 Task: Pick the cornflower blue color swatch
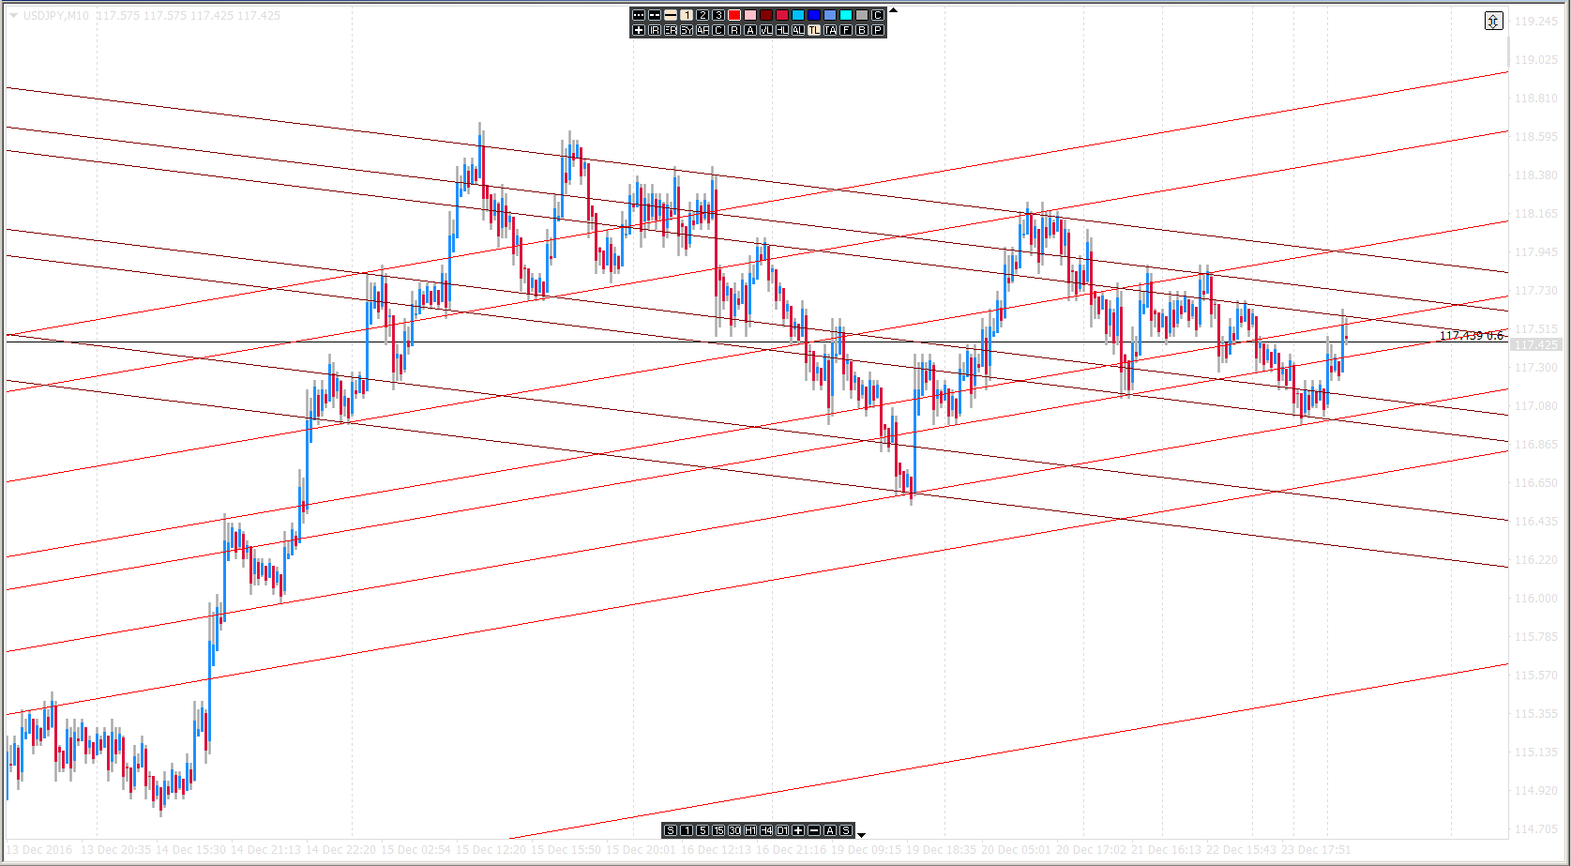830,15
